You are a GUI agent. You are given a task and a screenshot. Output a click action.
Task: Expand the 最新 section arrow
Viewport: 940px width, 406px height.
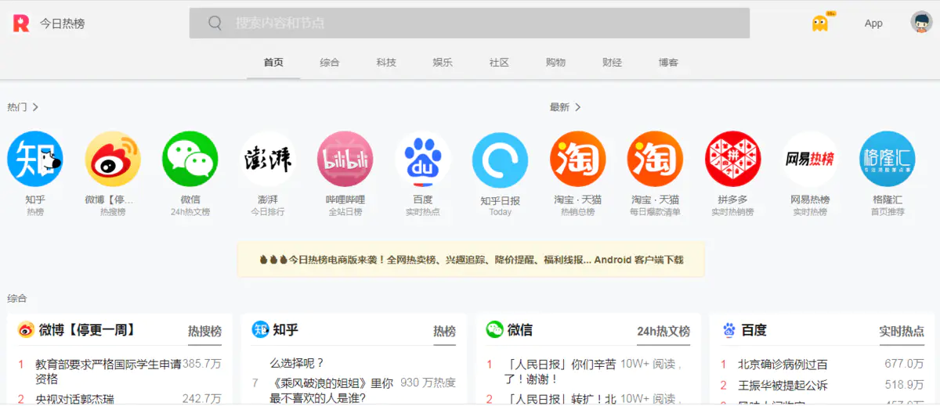point(577,107)
